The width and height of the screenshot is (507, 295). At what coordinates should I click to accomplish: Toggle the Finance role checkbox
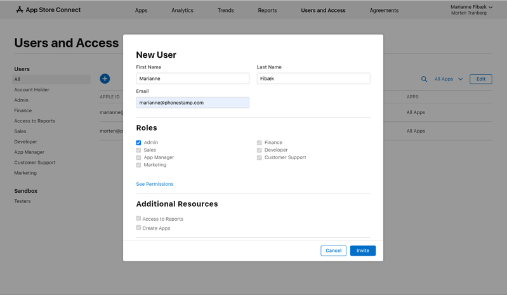[x=260, y=143]
